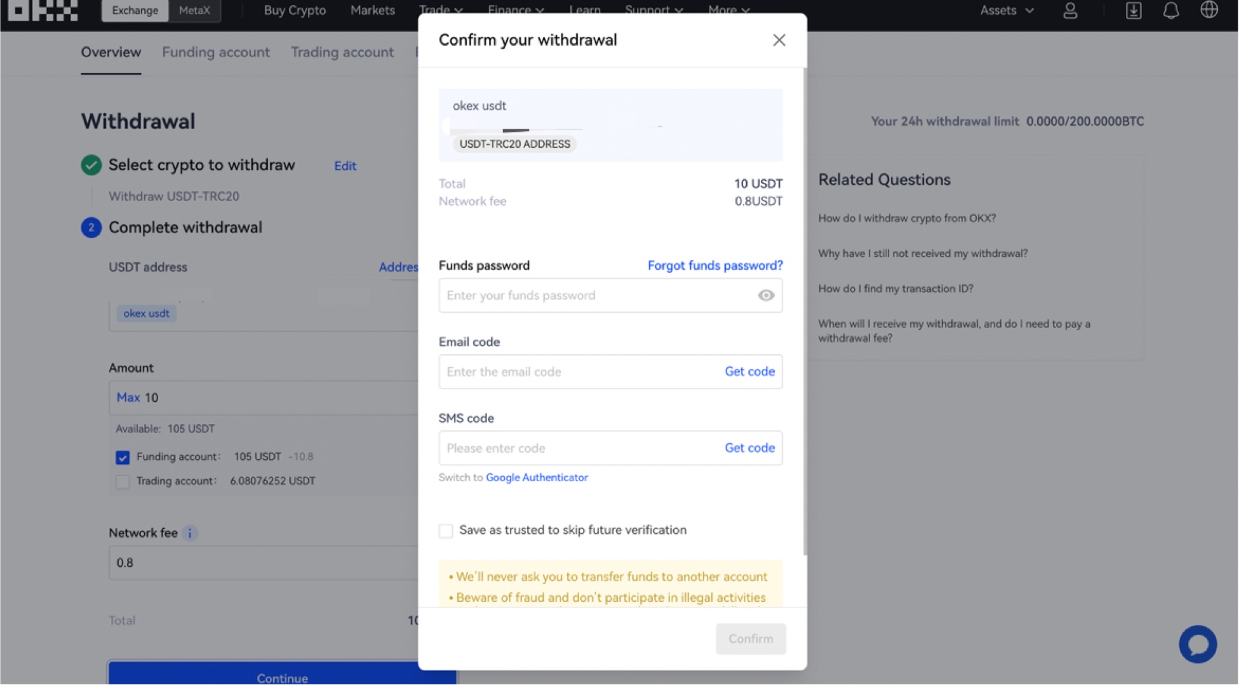Check the Trading account checkbox
Screen dimensions: 1239x685
pyautogui.click(x=123, y=481)
